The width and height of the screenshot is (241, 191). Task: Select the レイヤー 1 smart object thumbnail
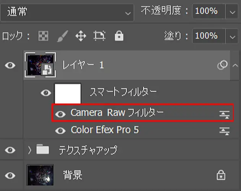[x=40, y=65]
